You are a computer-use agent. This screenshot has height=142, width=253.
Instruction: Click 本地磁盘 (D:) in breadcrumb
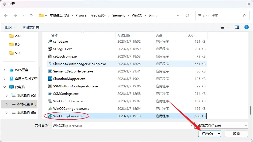[x=59, y=15]
